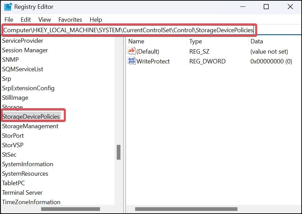Click the WriteProtect DWORD value icon

coord(132,61)
